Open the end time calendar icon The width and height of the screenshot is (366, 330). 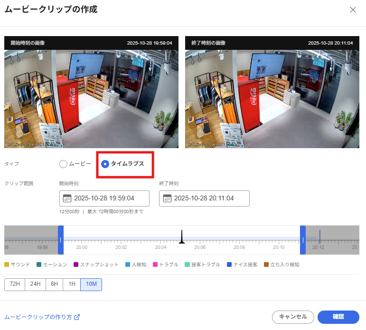[167, 198]
